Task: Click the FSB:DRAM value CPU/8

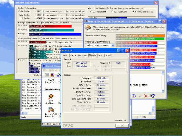Action: [101, 81]
